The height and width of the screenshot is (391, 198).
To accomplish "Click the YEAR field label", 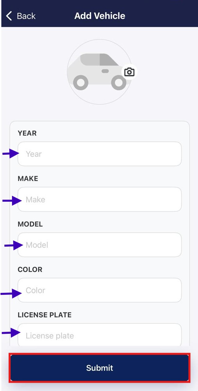I will [x=27, y=133].
